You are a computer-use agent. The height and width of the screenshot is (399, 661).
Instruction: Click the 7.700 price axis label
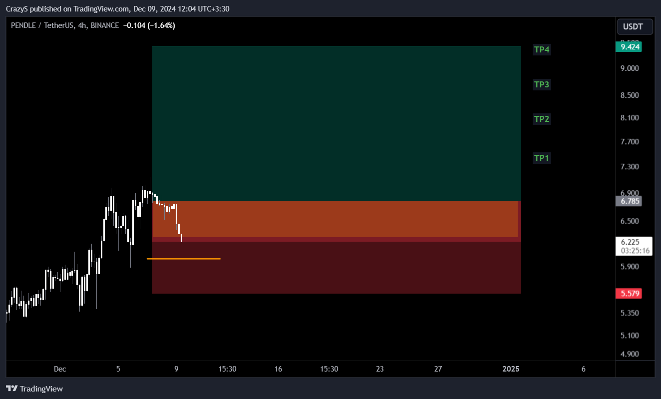click(630, 142)
